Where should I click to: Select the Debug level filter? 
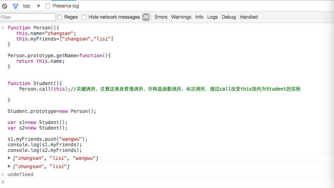click(x=228, y=17)
